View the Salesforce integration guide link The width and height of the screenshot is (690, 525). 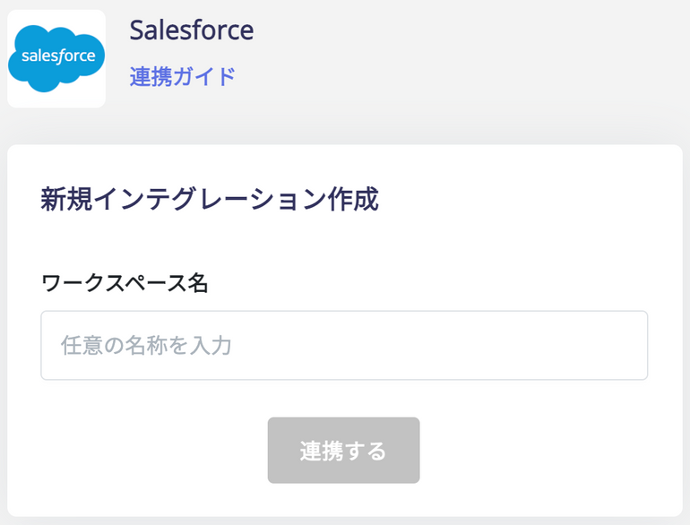[x=183, y=76]
